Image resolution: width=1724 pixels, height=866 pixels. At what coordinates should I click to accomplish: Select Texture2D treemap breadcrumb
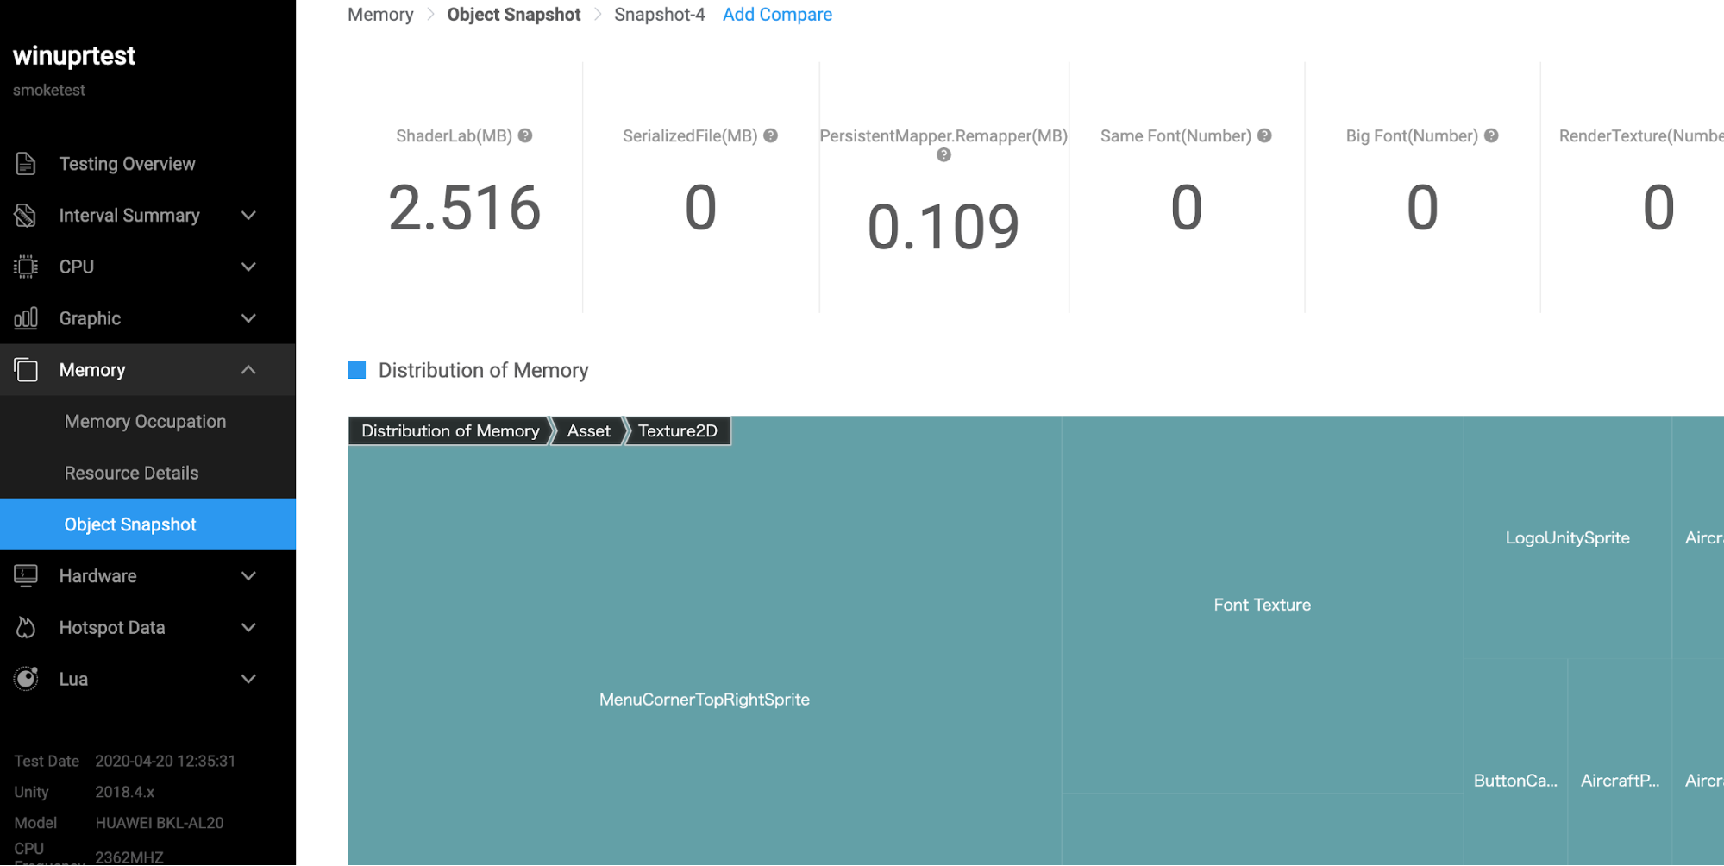[x=678, y=430]
